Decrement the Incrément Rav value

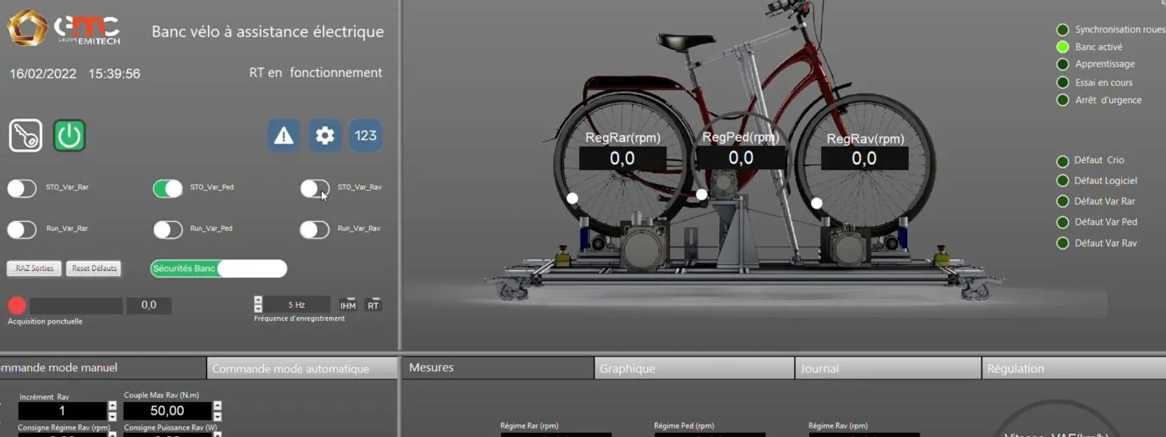[113, 415]
